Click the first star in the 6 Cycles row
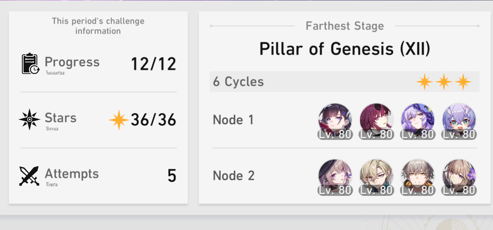This screenshot has height=230, width=493. click(x=425, y=82)
